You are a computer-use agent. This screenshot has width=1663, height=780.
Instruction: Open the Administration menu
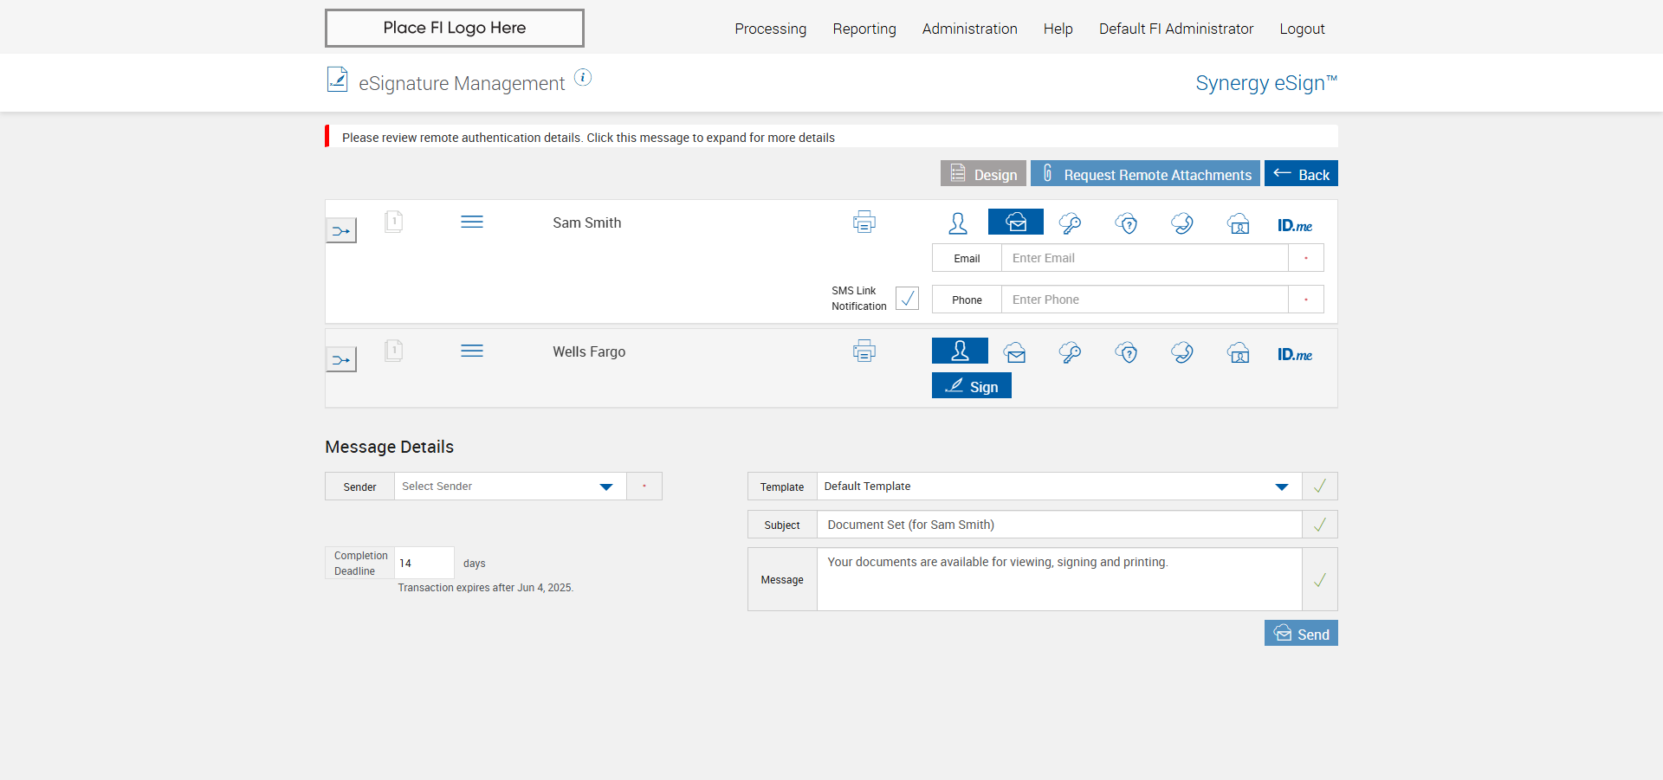(x=969, y=29)
